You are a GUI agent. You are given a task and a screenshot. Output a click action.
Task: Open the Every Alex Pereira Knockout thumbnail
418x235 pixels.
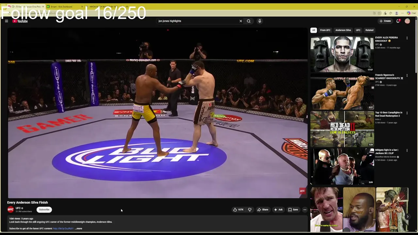(342, 54)
